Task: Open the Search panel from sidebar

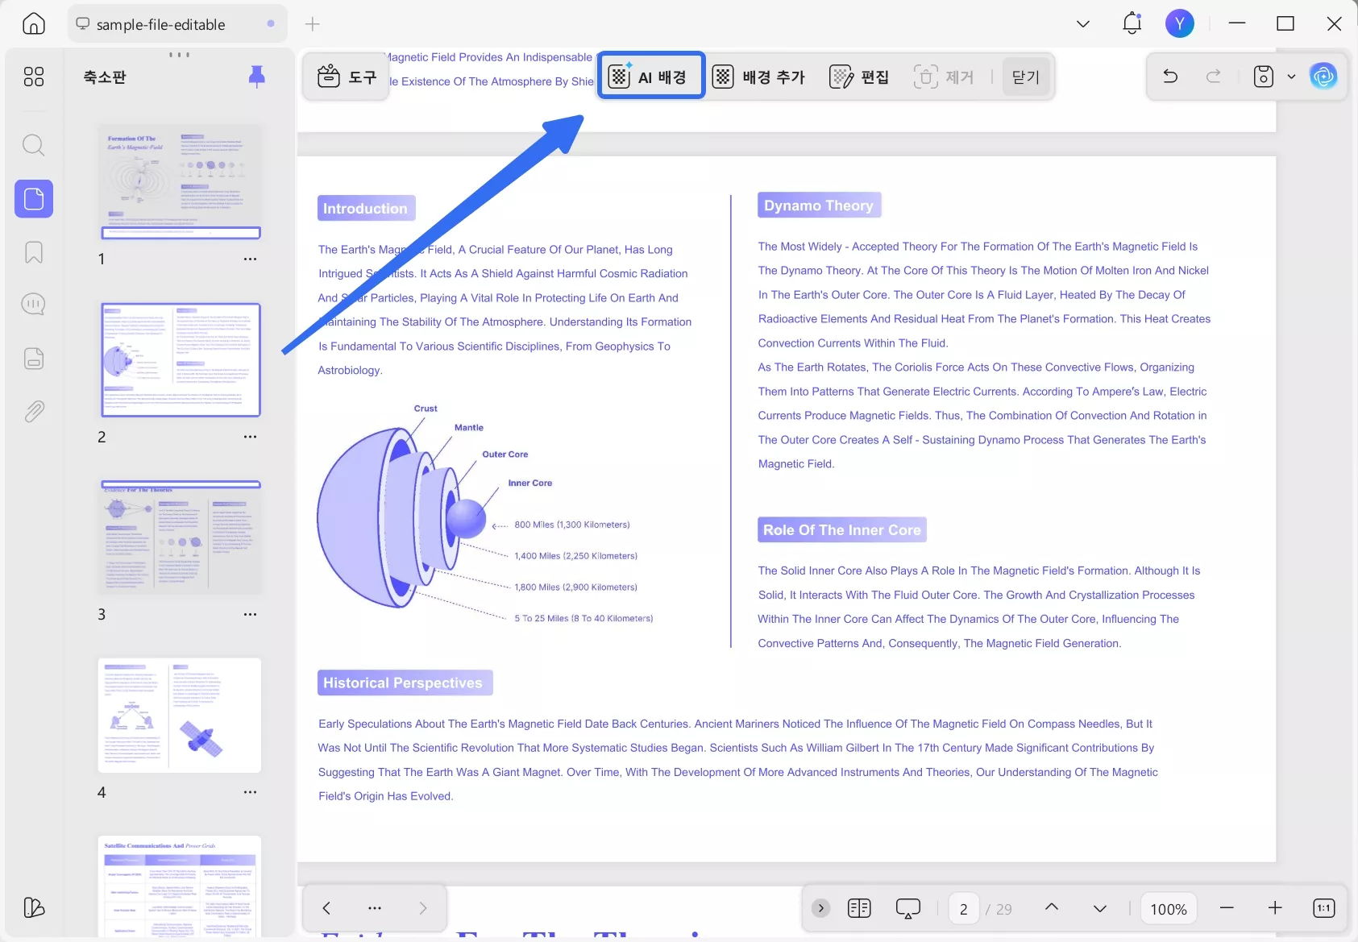Action: click(34, 145)
